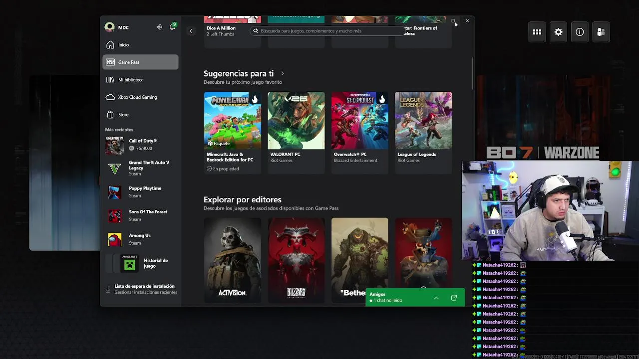Open Among Us from recents

(x=140, y=239)
